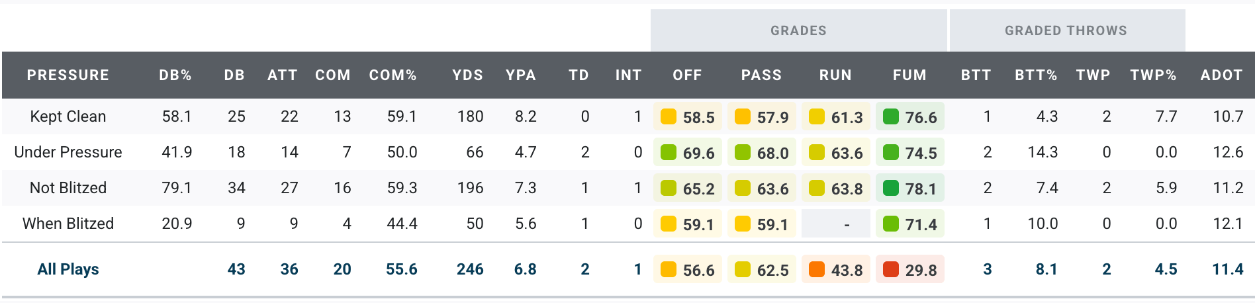Click yellow swatch beside When Blitzed PASS 59.1
This screenshot has height=303, width=1255.
pyautogui.click(x=743, y=224)
